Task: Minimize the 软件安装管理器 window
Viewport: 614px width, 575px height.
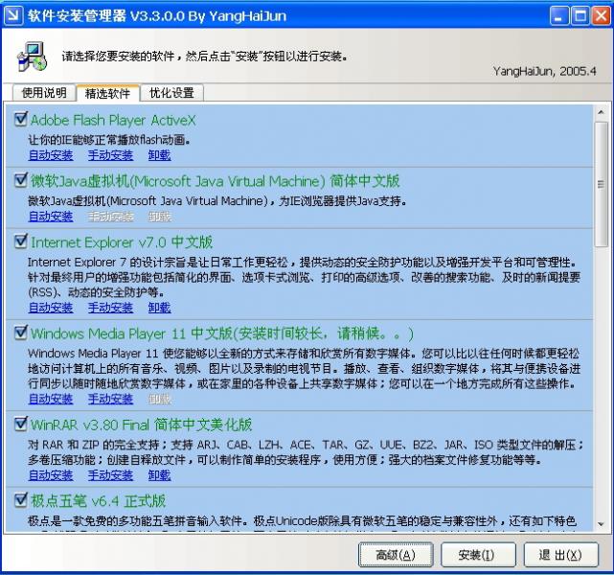Action: coord(559,15)
